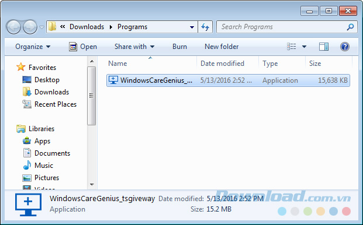The width and height of the screenshot is (363, 225).
Task: Sort files by Date modified column
Action: (x=222, y=64)
